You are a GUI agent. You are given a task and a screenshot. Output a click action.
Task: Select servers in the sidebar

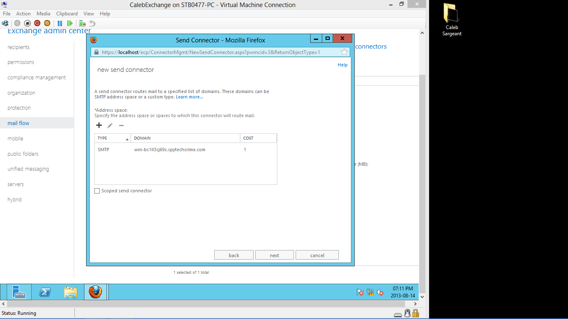tap(16, 184)
